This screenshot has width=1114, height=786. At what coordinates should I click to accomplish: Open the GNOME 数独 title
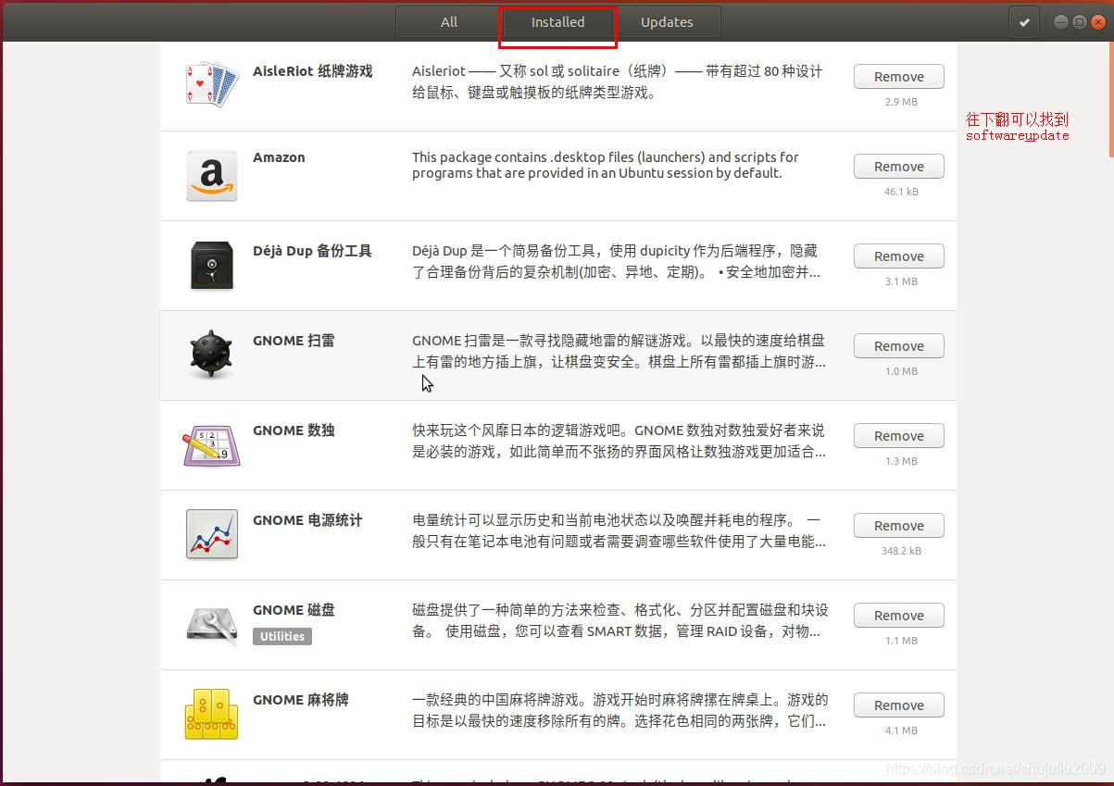pos(294,430)
